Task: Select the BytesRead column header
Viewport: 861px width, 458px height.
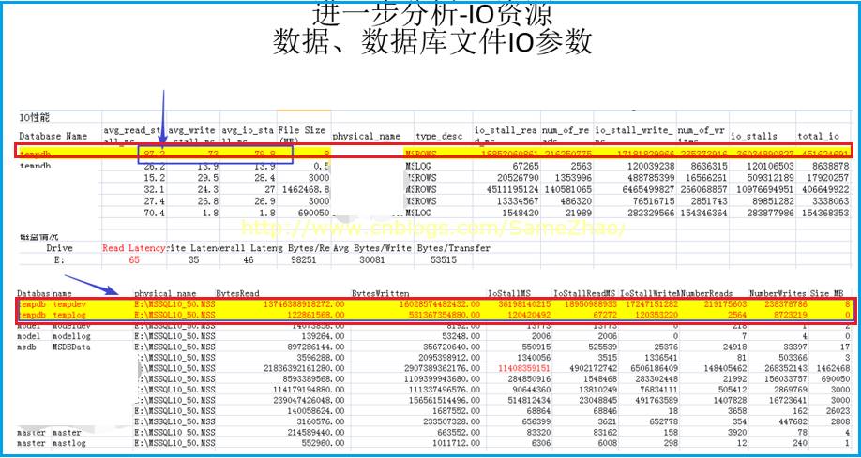Action: click(x=237, y=294)
